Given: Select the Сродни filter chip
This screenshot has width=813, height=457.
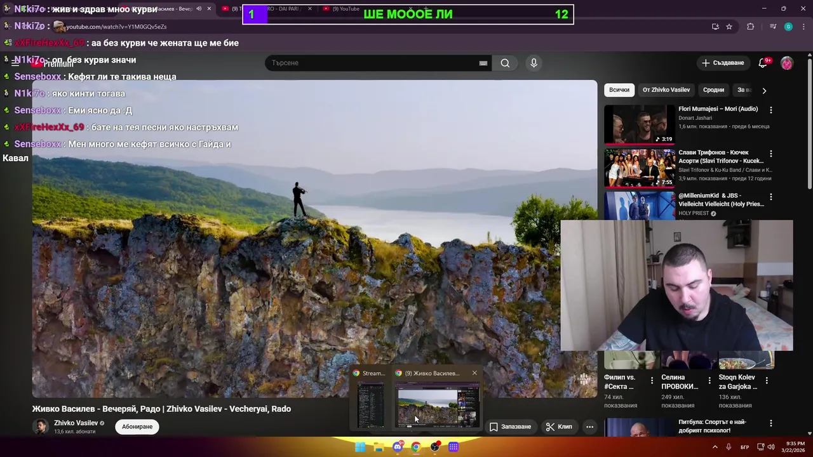Looking at the screenshot, I should (713, 90).
